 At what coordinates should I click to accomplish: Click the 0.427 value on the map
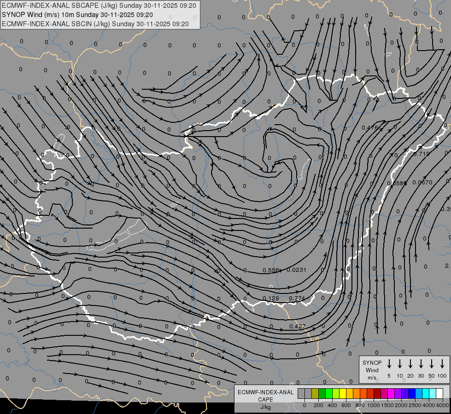click(298, 326)
